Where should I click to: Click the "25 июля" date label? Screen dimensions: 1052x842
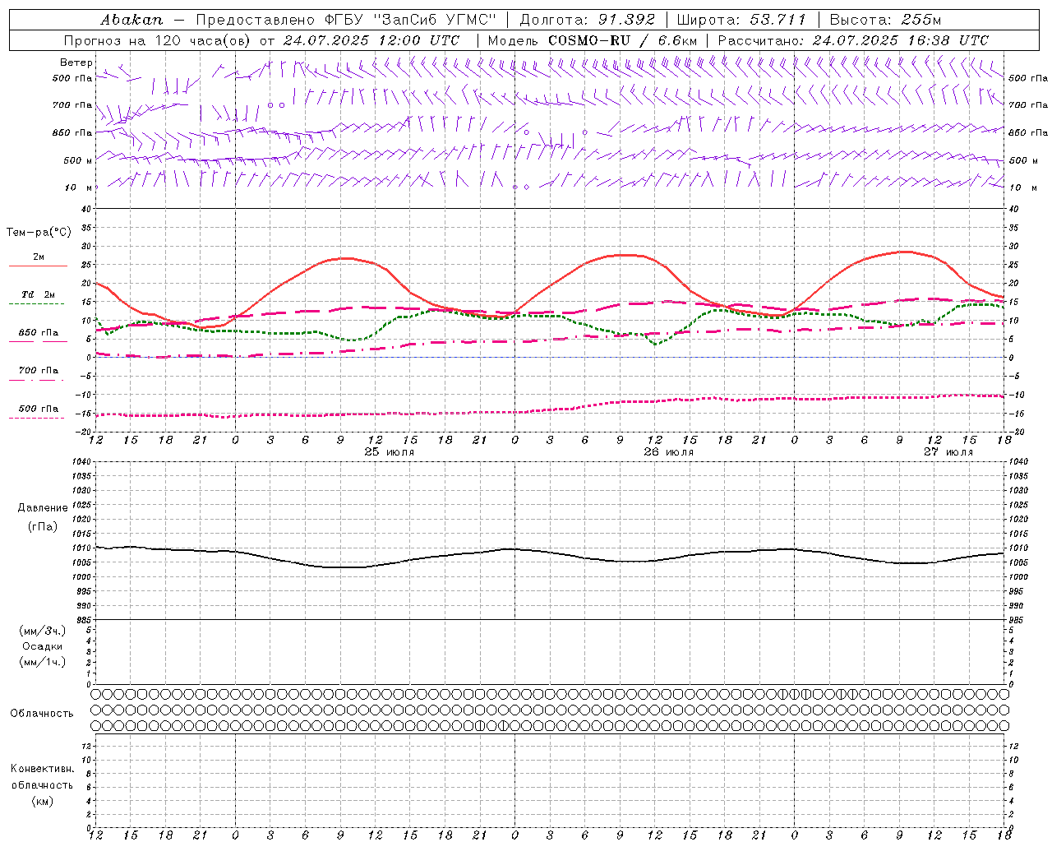[390, 452]
